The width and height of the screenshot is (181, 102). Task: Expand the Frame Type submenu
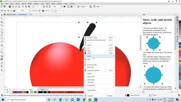pyautogui.click(x=99, y=67)
